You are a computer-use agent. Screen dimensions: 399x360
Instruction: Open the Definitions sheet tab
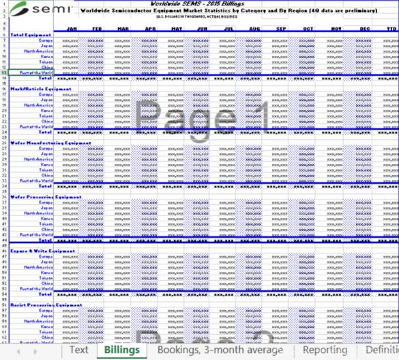pos(382,350)
